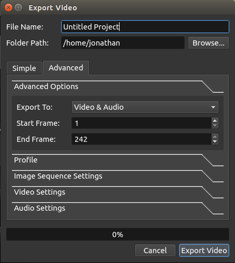Viewport: 235px width, 263px height.
Task: Expand Image Sequence Settings section
Action: pos(117,176)
